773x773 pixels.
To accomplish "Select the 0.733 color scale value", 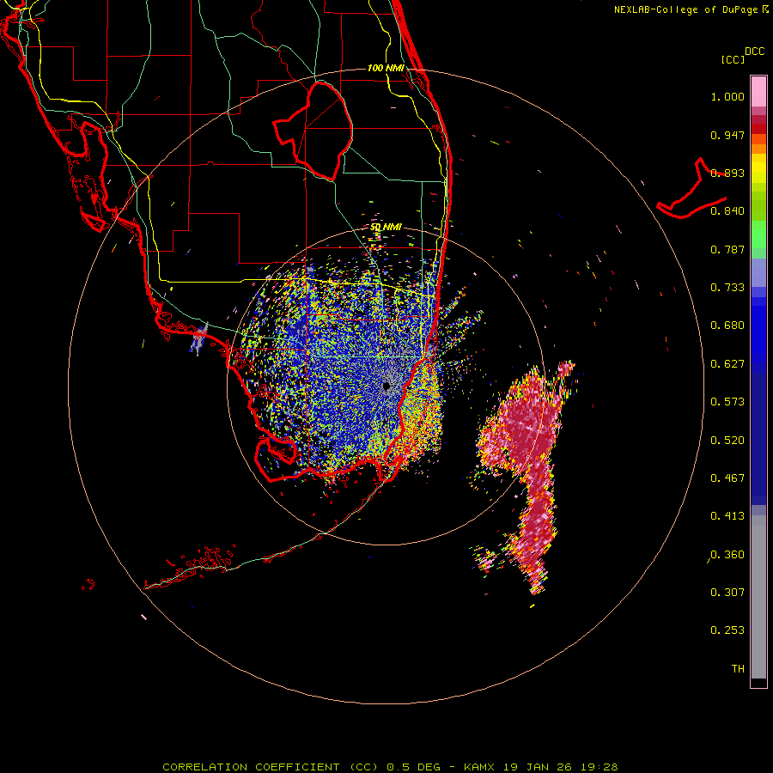I will (x=727, y=288).
